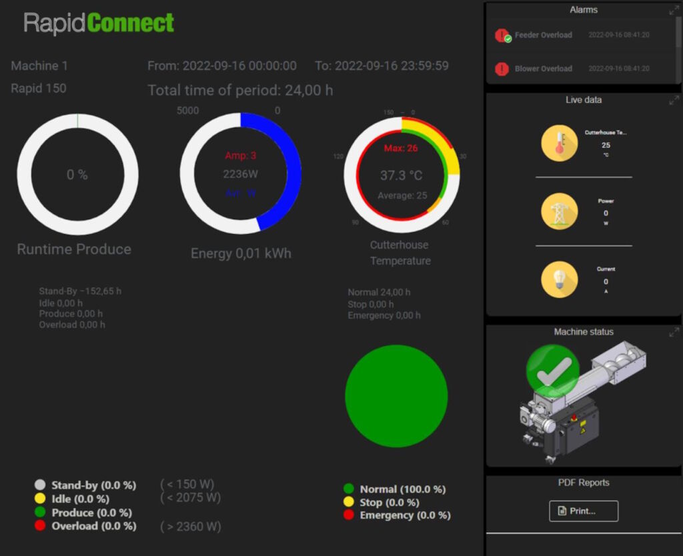683x556 pixels.
Task: Expand the Alarms panel
Action: pos(673,11)
